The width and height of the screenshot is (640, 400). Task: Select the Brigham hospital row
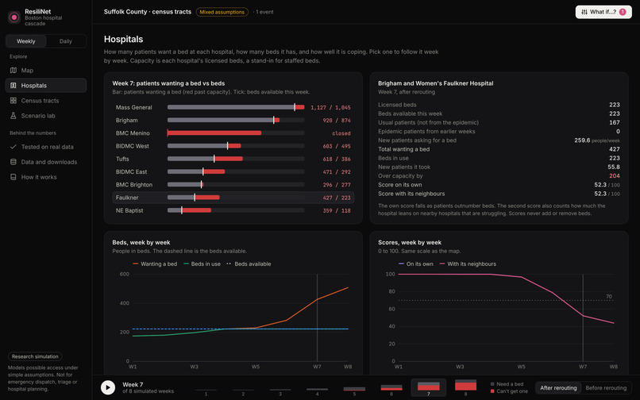(233, 120)
